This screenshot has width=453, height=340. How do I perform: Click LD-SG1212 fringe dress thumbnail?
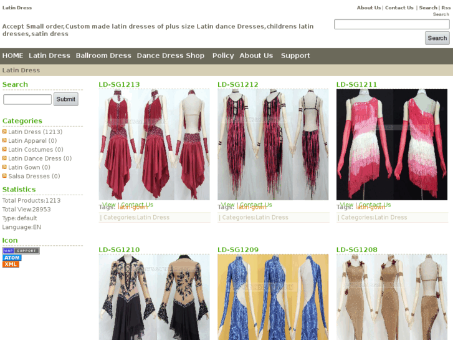point(273,145)
